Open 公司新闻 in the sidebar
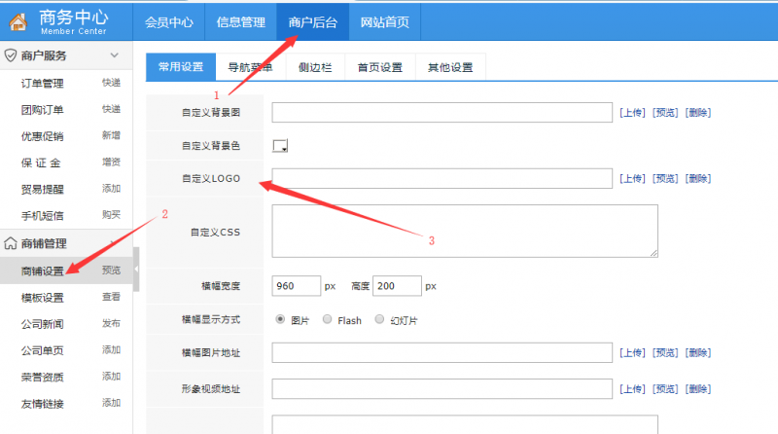 [42, 324]
